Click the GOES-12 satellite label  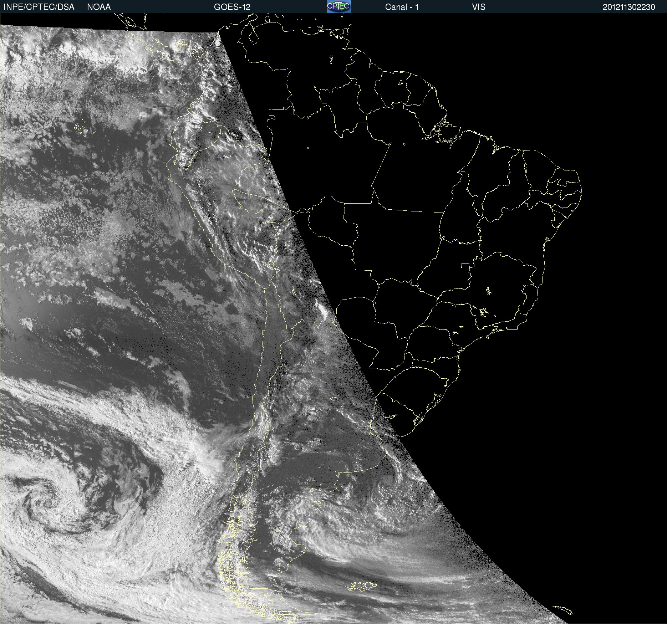[x=232, y=7]
